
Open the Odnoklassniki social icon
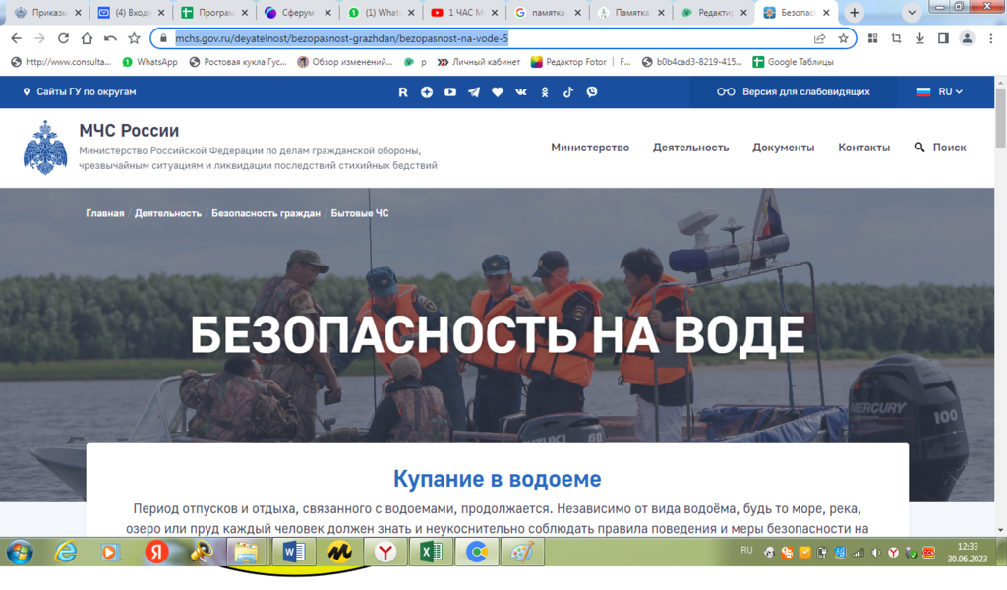pos(545,91)
